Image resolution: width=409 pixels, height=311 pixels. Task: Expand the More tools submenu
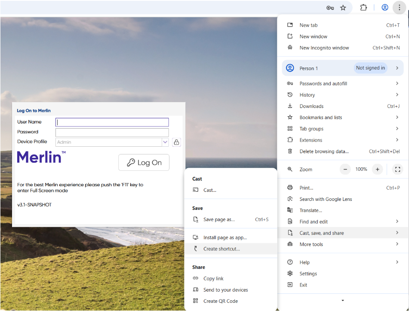(343, 244)
